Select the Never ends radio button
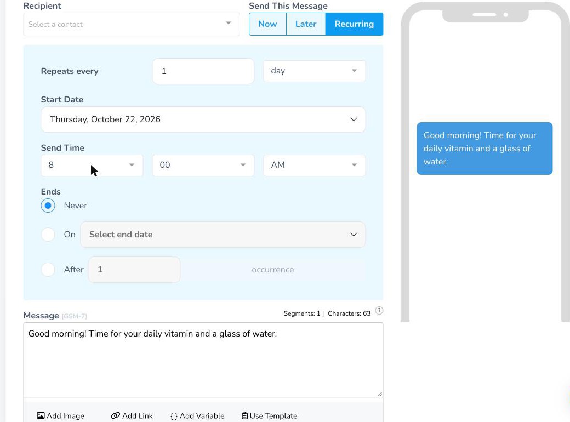 tap(48, 206)
